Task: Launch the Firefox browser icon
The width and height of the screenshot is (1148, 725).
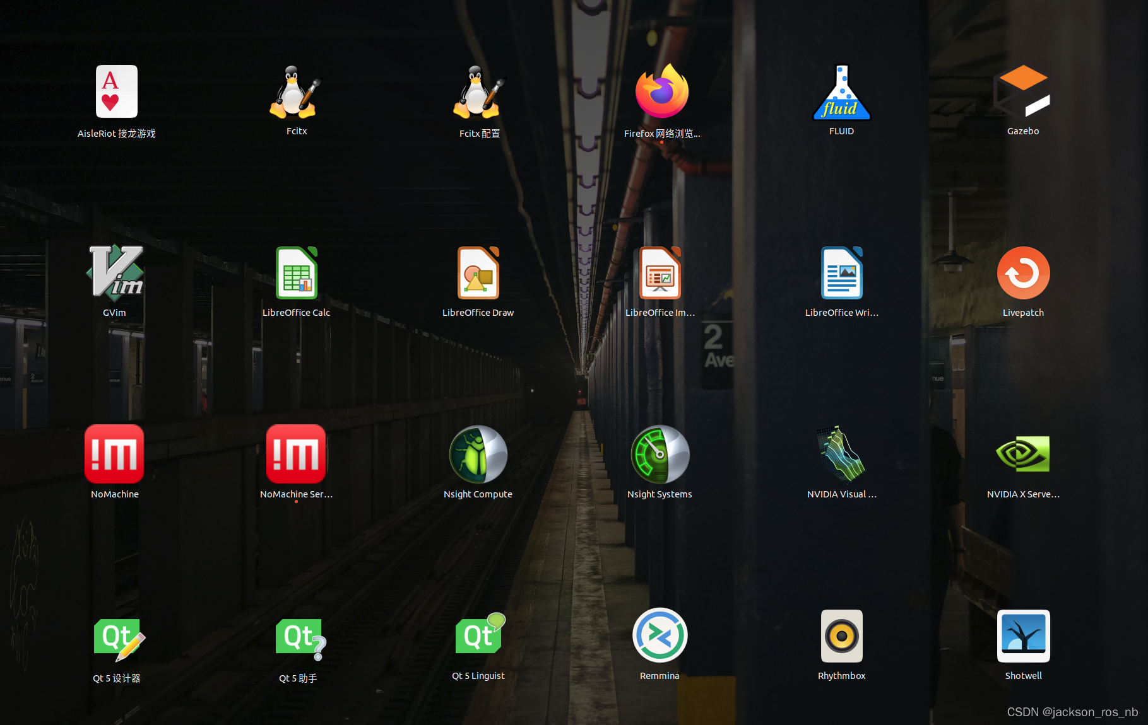Action: tap(661, 91)
